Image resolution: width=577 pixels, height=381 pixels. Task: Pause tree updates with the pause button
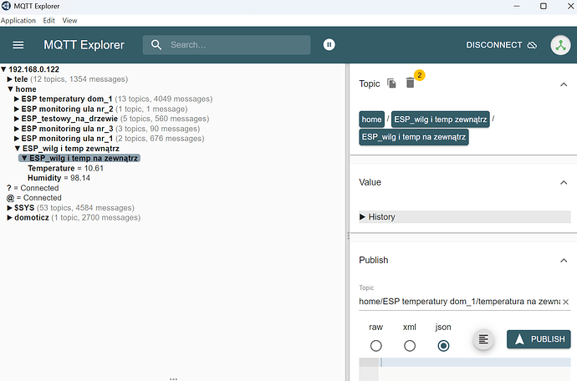coord(329,45)
